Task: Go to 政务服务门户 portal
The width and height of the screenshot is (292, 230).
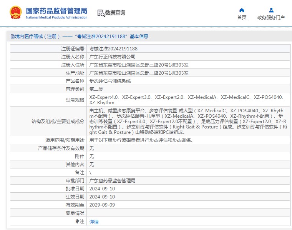Action: (x=271, y=18)
